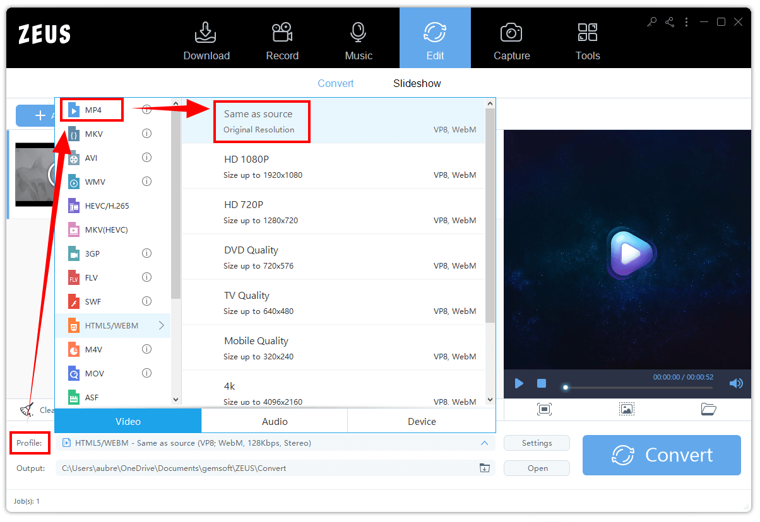Select the FLV format
The height and width of the screenshot is (522, 760).
112,277
